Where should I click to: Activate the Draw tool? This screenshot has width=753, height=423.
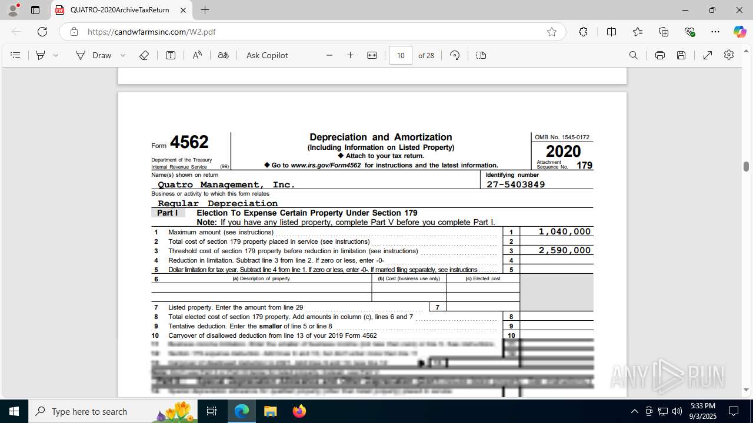(x=94, y=55)
